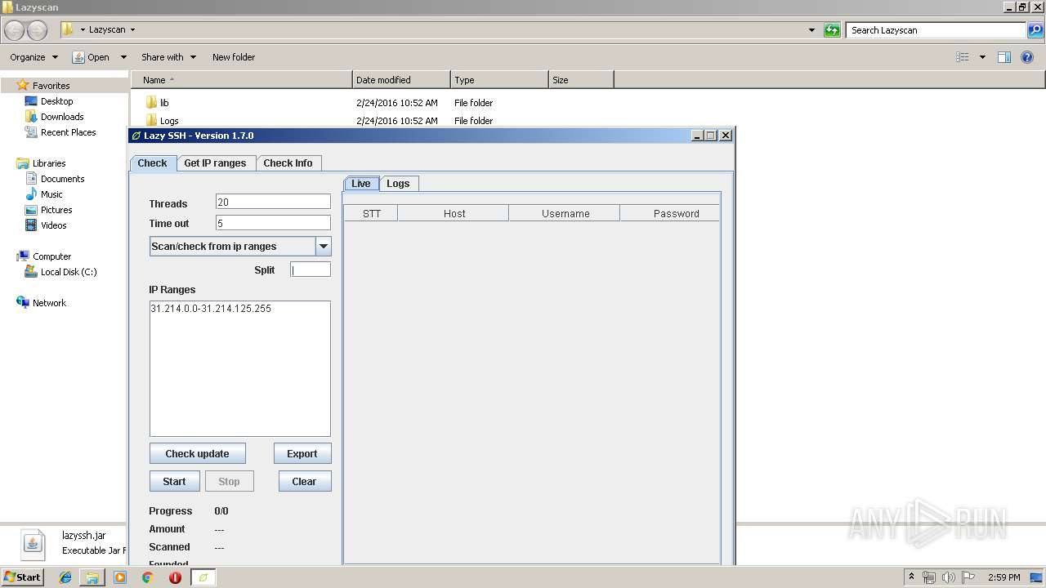Open Explorer help icon
The image size is (1046, 588).
[1028, 57]
